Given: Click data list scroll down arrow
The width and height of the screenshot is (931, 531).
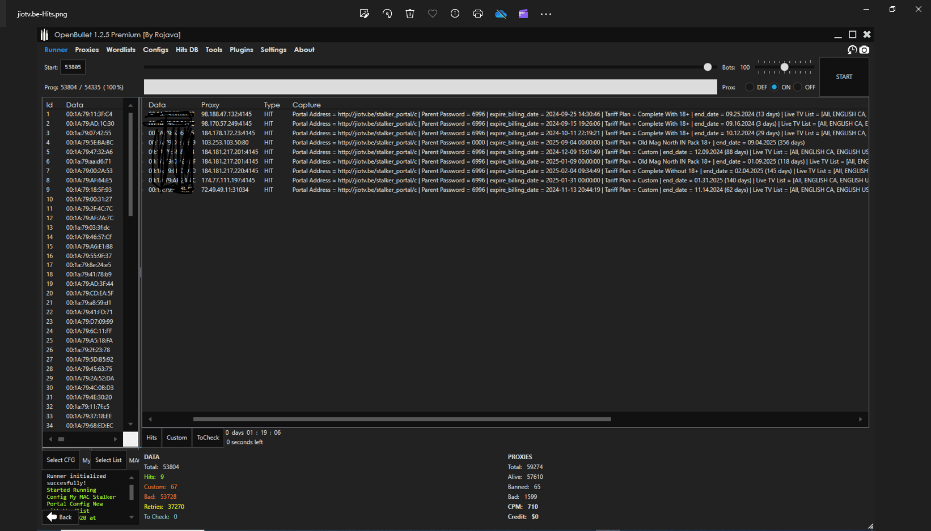Looking at the screenshot, I should tap(130, 424).
